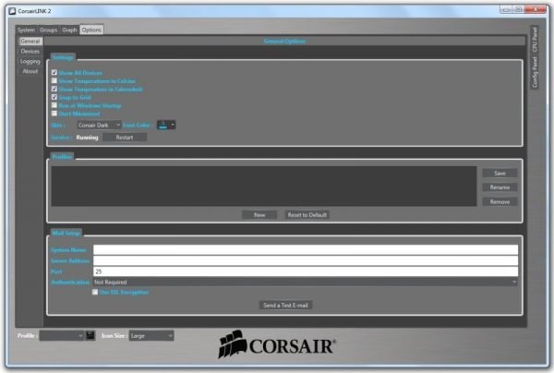Uncheck the Snap to Grid option
This screenshot has width=554, height=373.
[x=54, y=97]
